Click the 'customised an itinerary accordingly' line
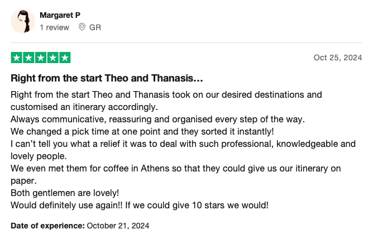 [84, 107]
